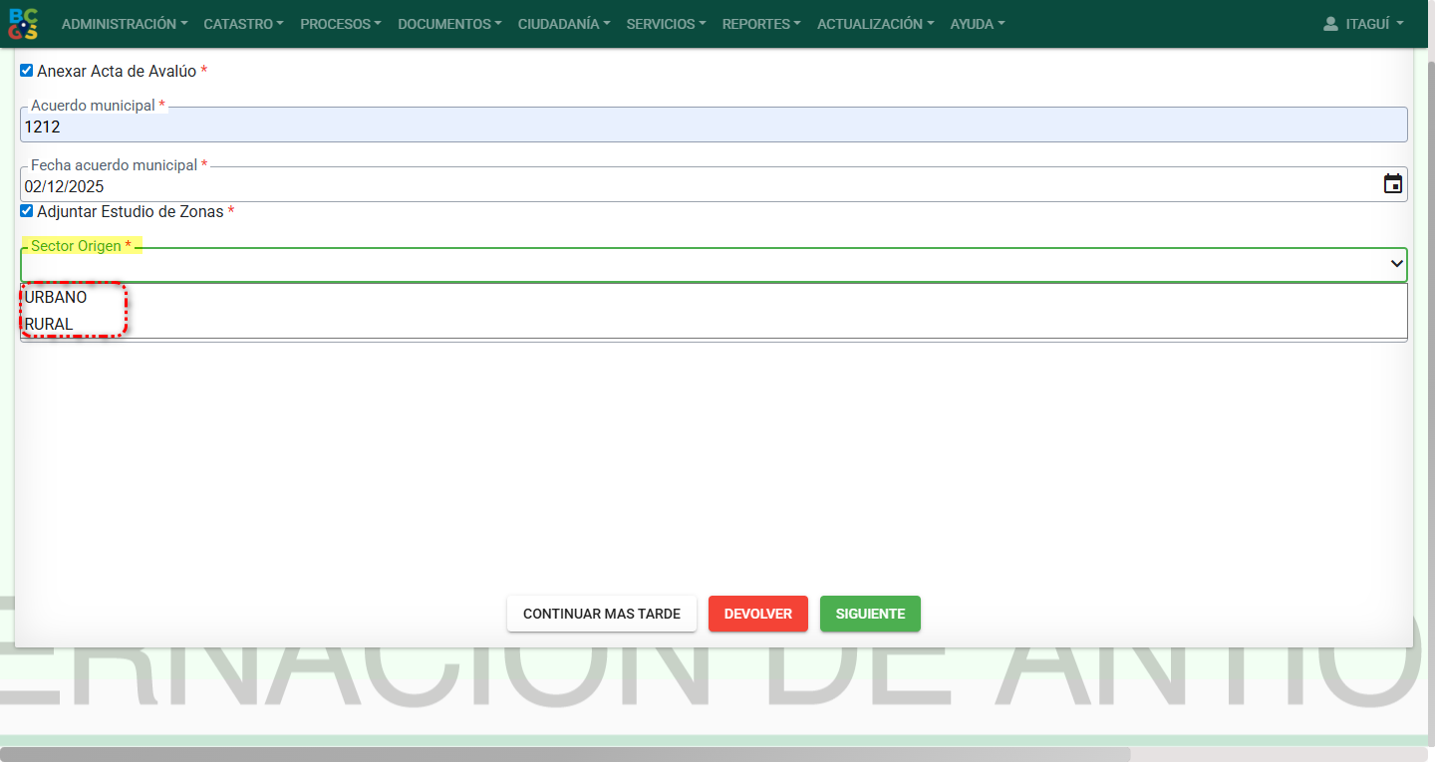Open the calendar date picker icon
Viewport: 1435px width, 762px height.
[x=1393, y=184]
